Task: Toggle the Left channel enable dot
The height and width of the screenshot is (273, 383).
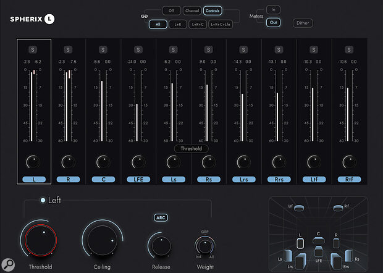Action: click(x=43, y=200)
